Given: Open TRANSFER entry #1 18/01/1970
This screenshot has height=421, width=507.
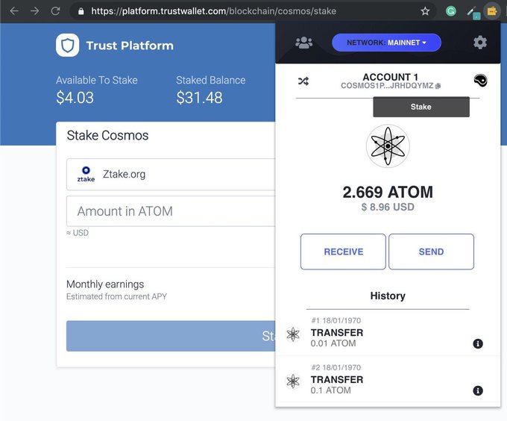Looking at the screenshot, I should click(x=388, y=332).
